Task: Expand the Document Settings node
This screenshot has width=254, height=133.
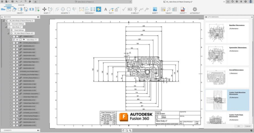Action: 6,24
